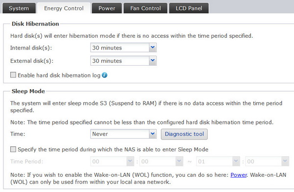Image resolution: width=294 pixels, height=192 pixels.
Task: Check Specify the time period for Sleep Mode
Action: pyautogui.click(x=13, y=149)
